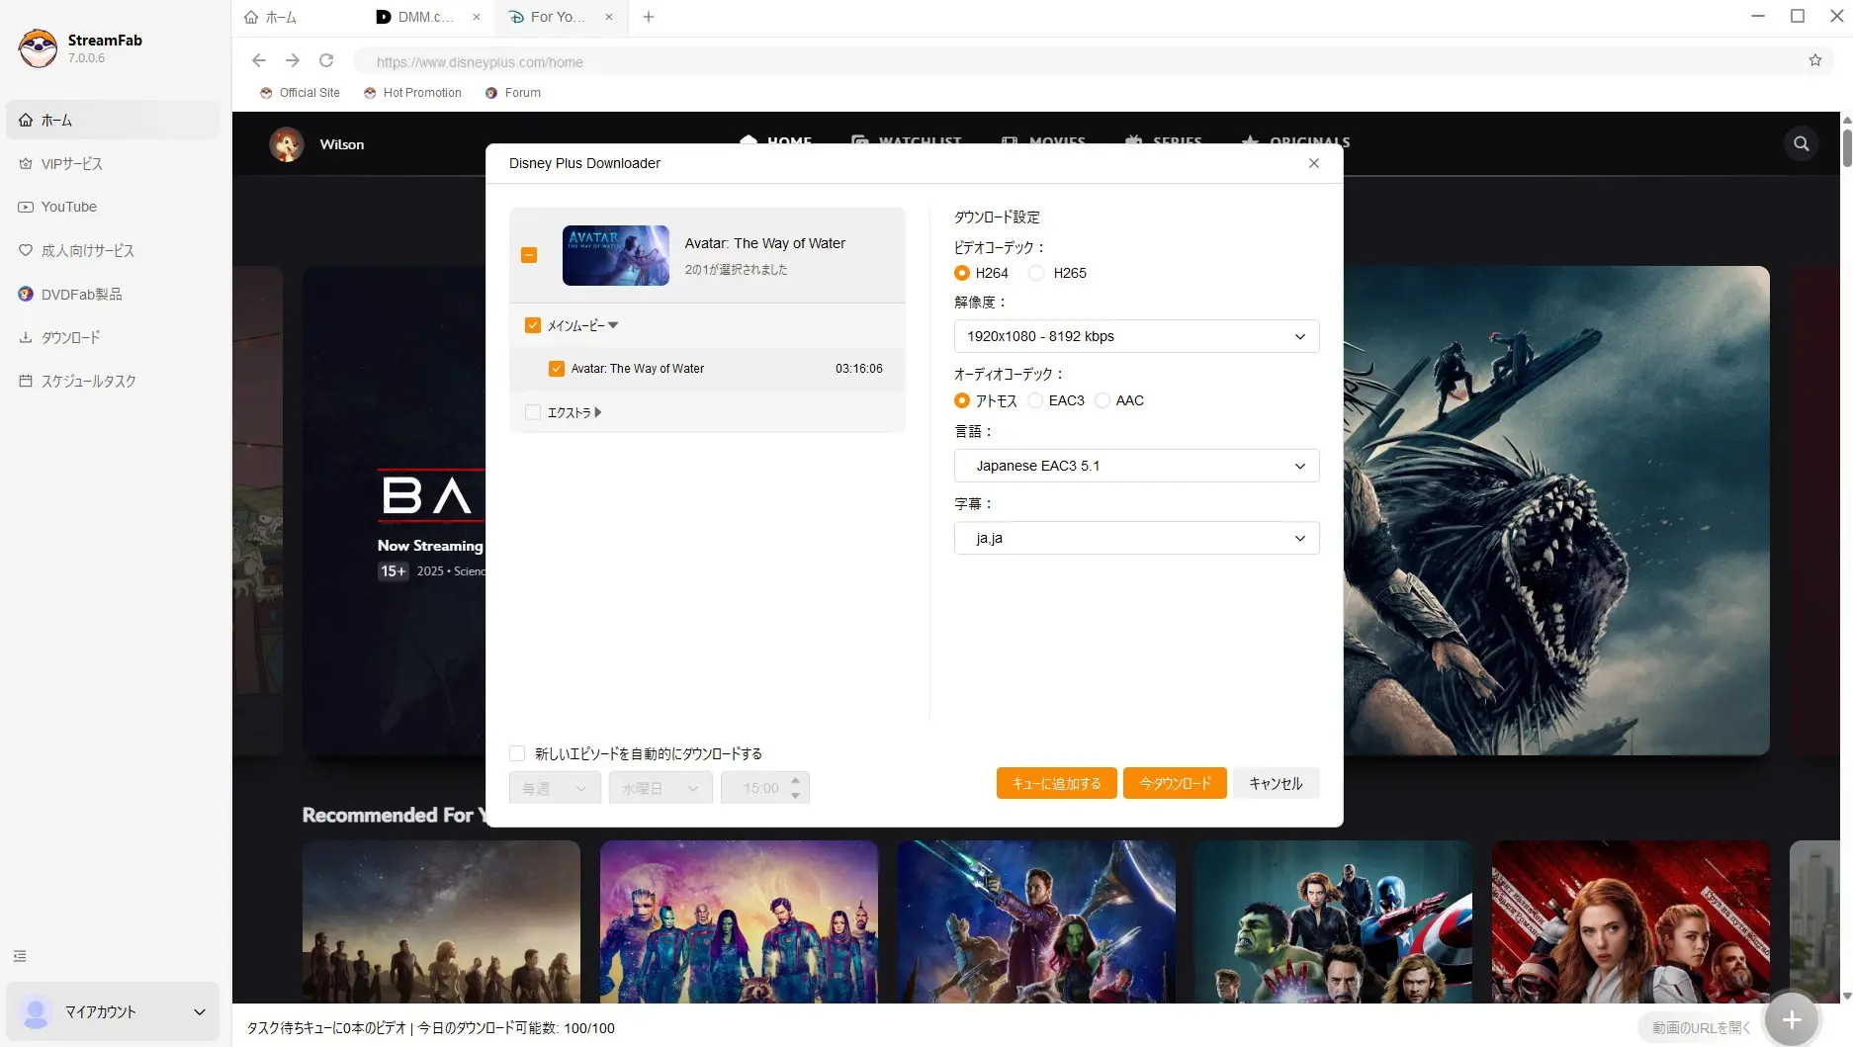Reload the page with refresh icon

pos(326,60)
